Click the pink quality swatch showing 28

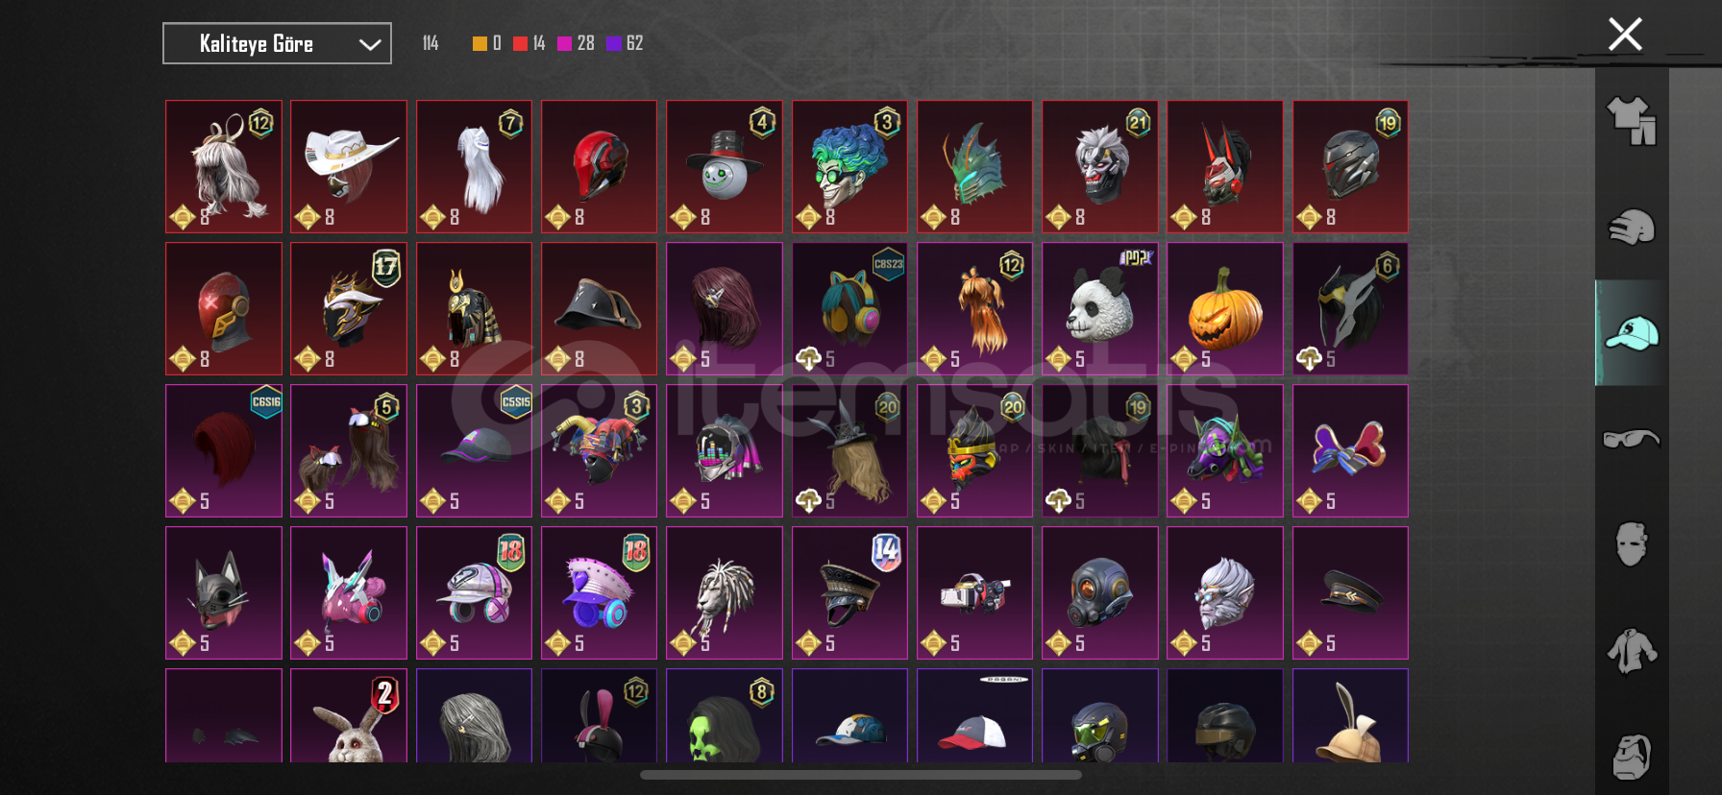point(565,43)
